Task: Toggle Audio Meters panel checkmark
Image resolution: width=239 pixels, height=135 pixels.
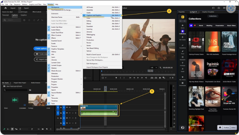Action: coord(49,30)
